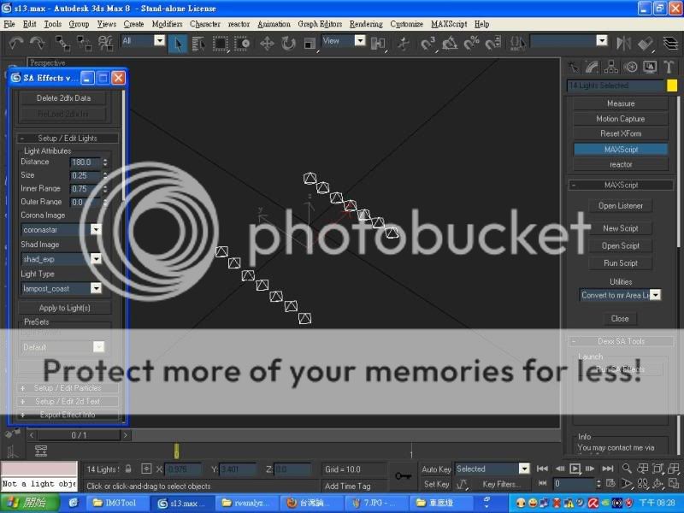Open the Light Type lampost_coast dropdown
Viewport: 684px width, 513px height.
(96, 289)
